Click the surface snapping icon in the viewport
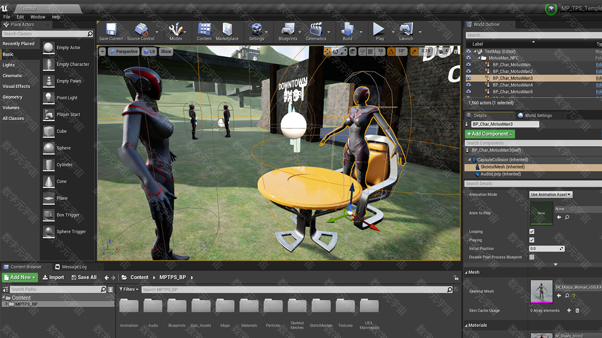 tap(362, 52)
